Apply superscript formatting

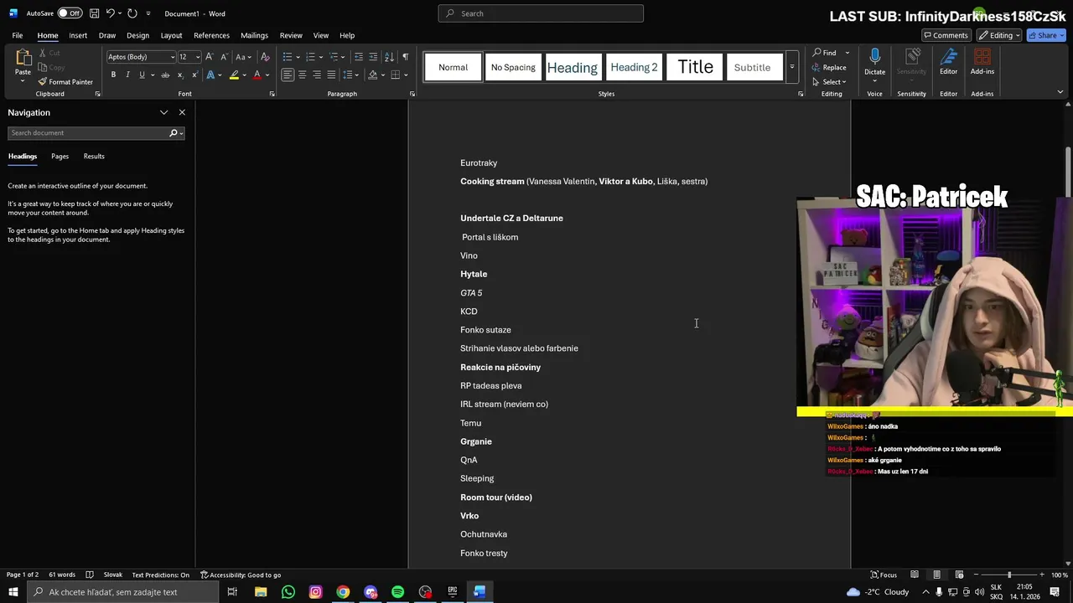pos(194,75)
